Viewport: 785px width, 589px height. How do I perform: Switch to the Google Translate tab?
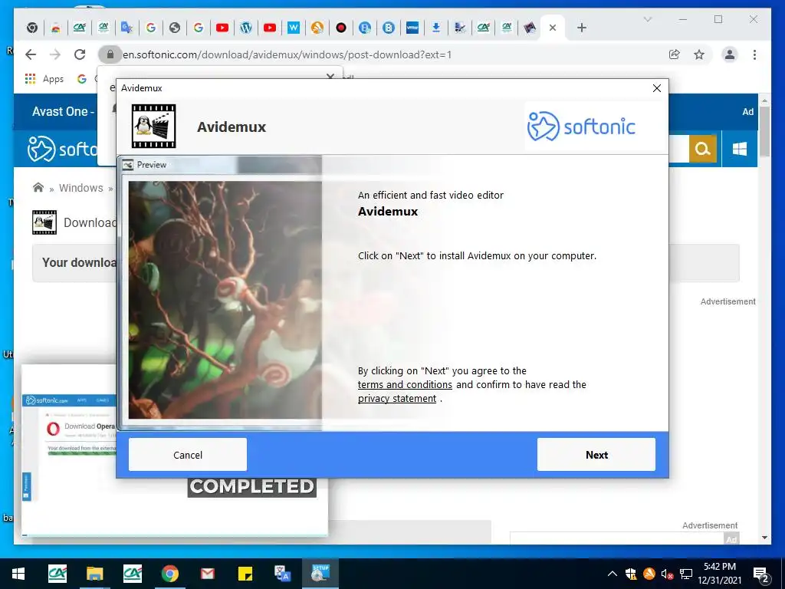[x=126, y=28]
